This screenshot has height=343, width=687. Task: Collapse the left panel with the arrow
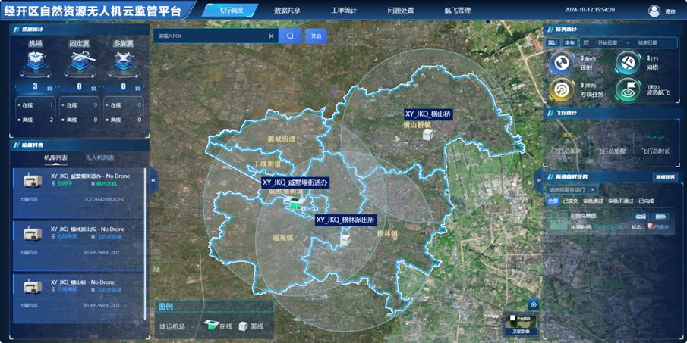[x=153, y=180]
